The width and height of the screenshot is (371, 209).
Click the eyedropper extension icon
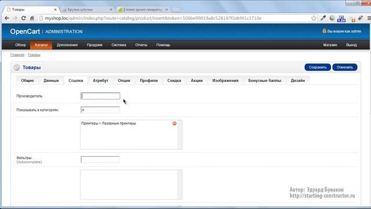pos(323,18)
